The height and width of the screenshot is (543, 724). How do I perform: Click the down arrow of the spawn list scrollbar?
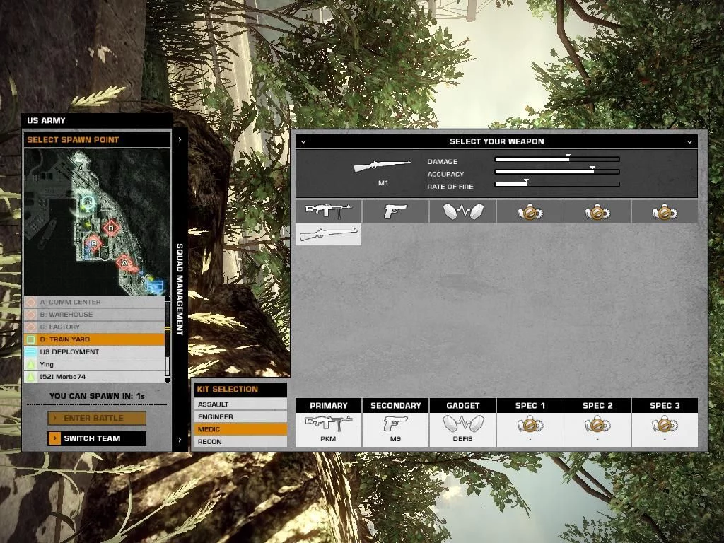(167, 380)
